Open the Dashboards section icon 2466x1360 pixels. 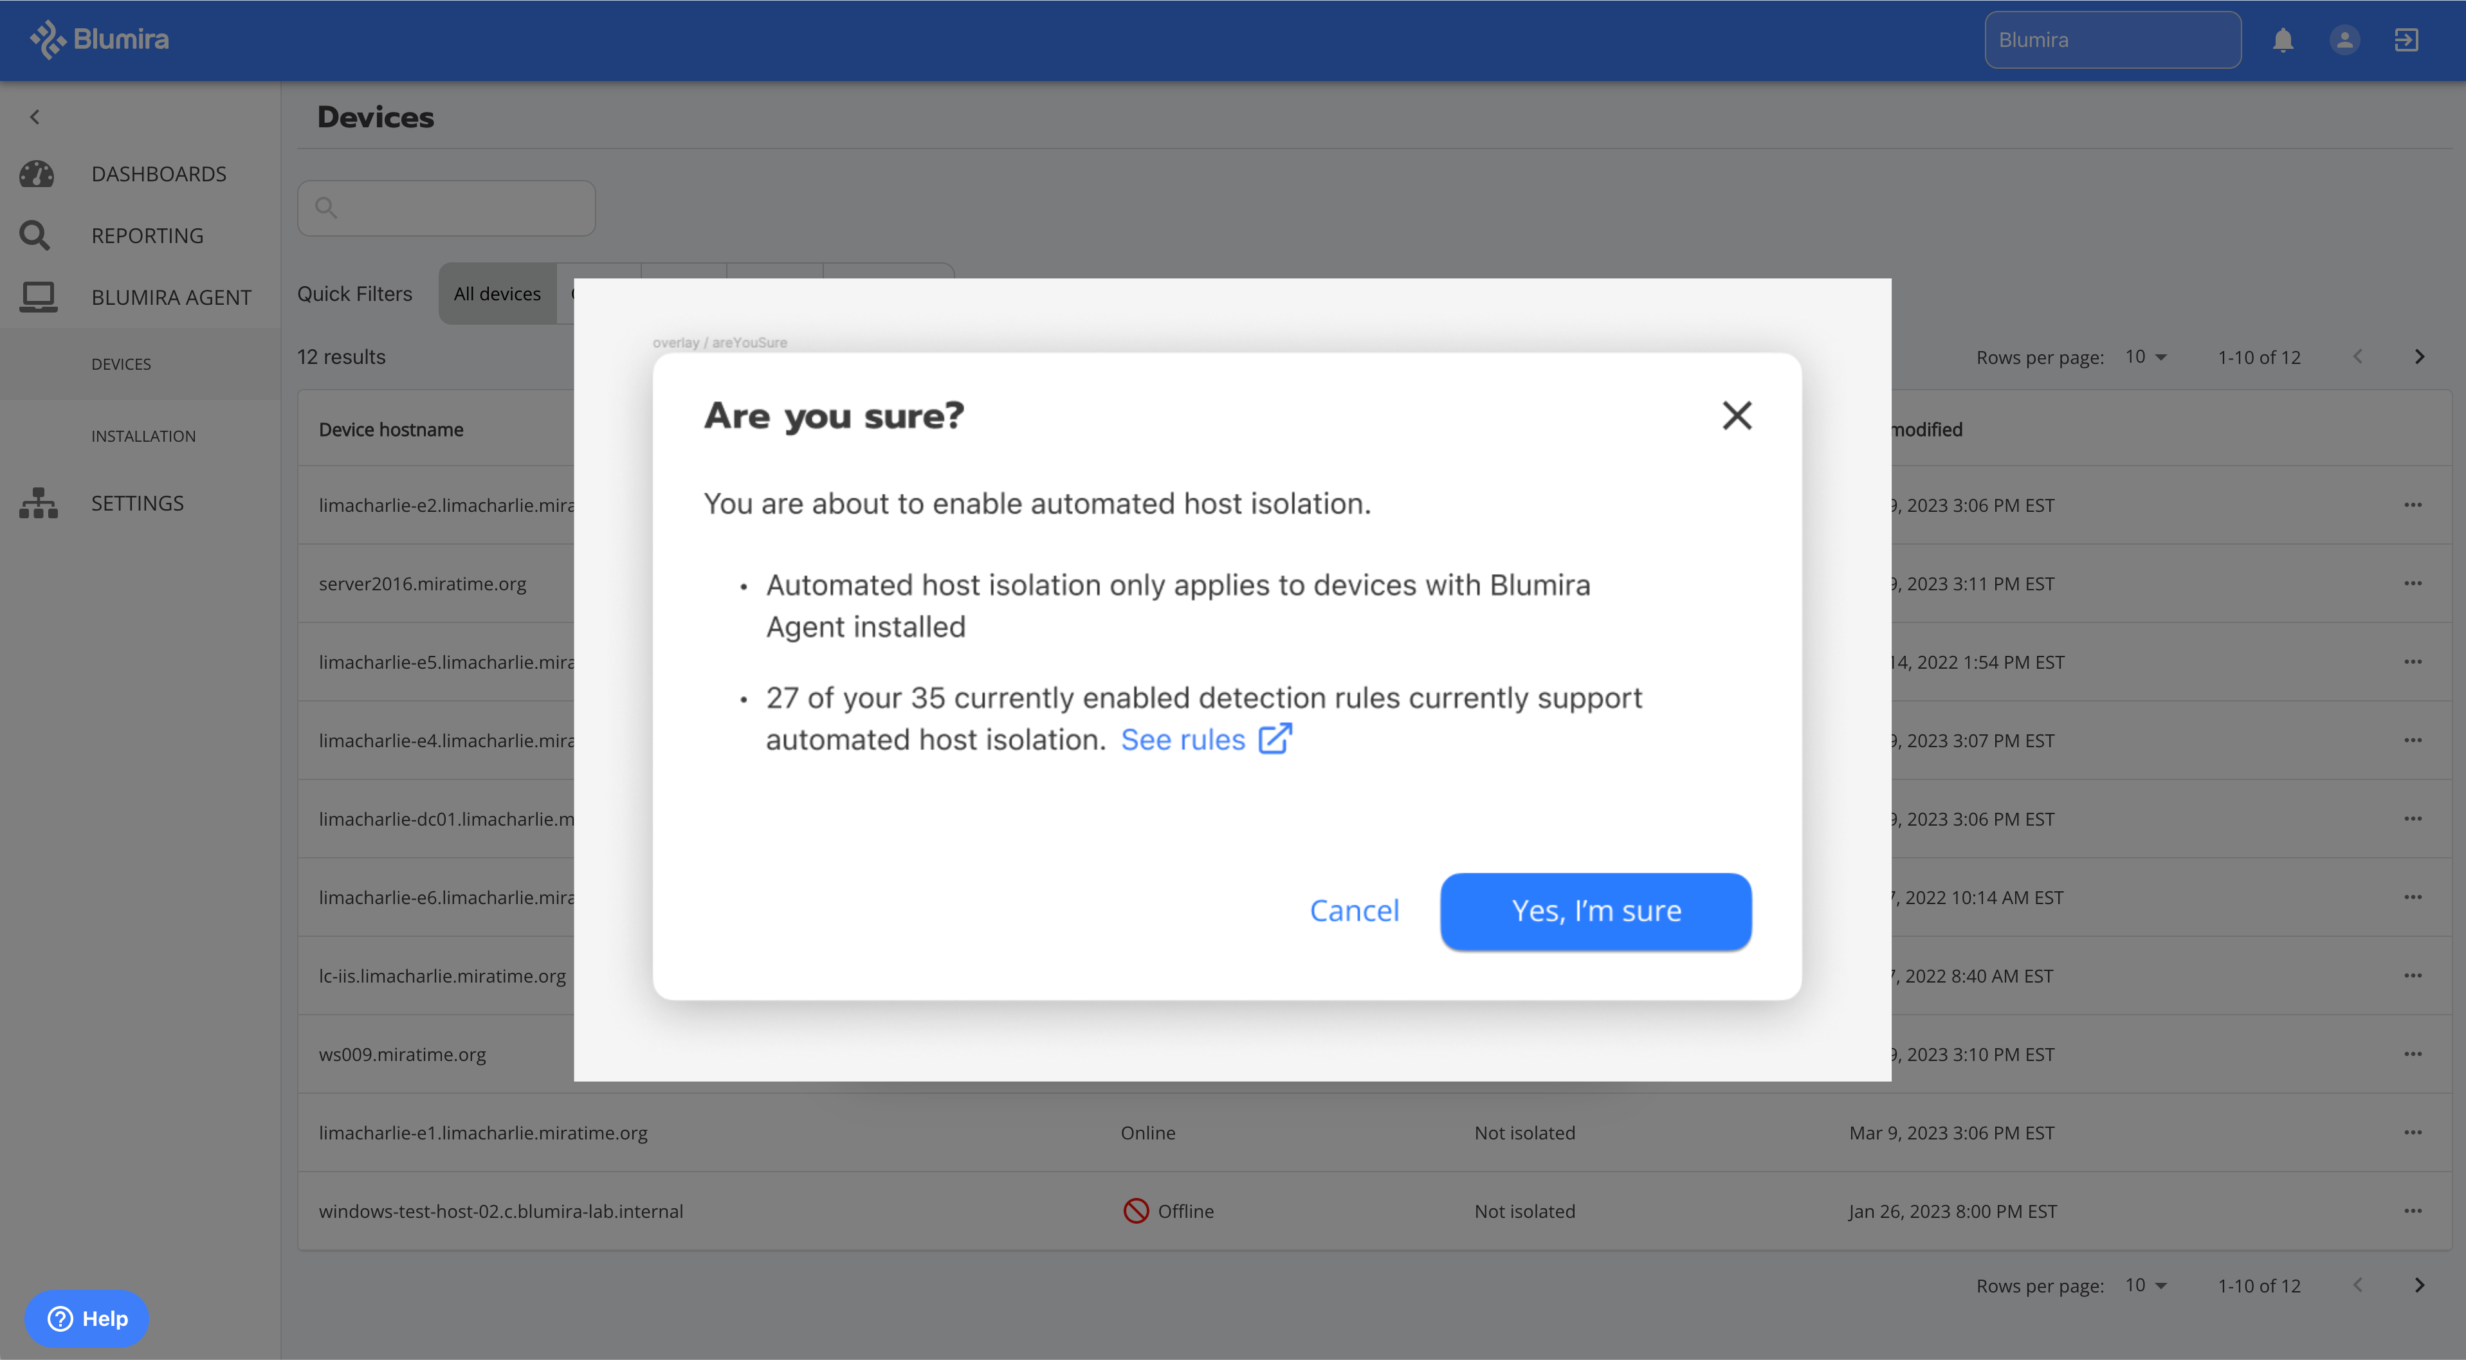point(35,173)
